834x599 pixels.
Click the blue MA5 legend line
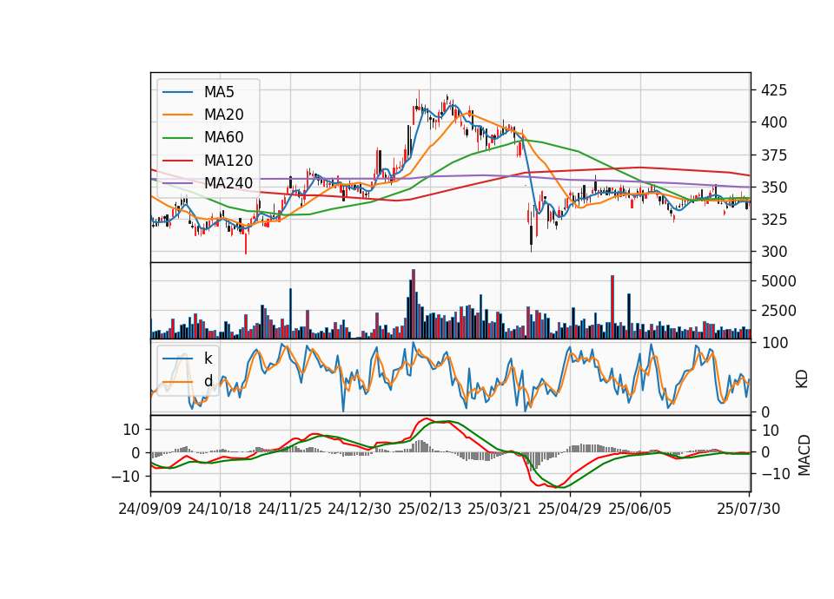click(x=177, y=93)
